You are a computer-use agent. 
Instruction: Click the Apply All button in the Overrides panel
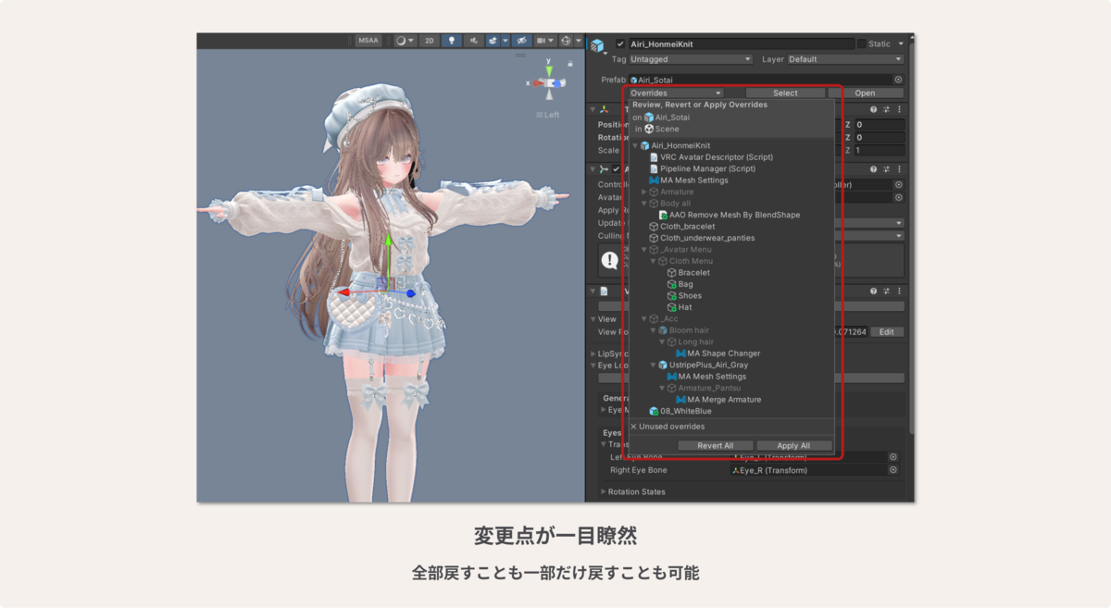click(x=794, y=445)
